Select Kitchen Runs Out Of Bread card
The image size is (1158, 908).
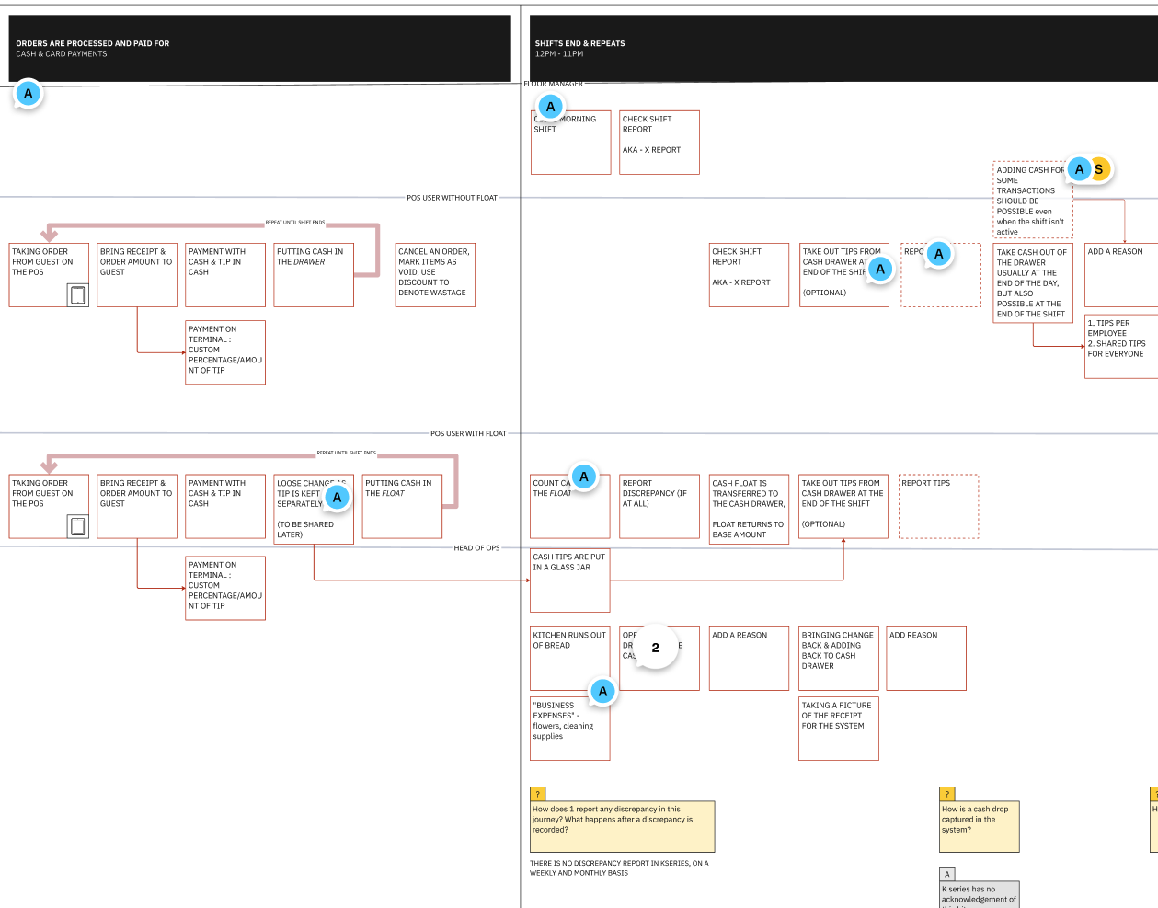570,659
